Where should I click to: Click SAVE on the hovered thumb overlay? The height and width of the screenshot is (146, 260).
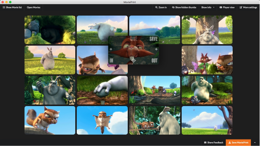click(154, 39)
